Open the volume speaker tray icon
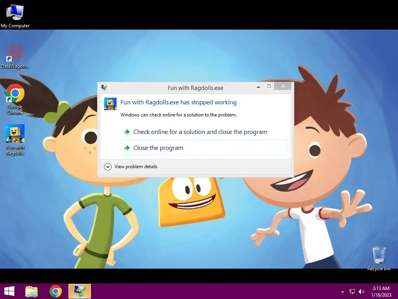398x299 pixels. [x=361, y=292]
